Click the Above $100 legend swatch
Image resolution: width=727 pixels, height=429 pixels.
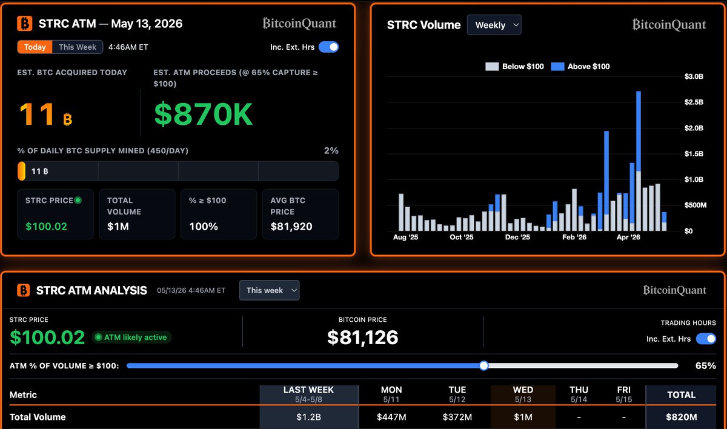(557, 67)
